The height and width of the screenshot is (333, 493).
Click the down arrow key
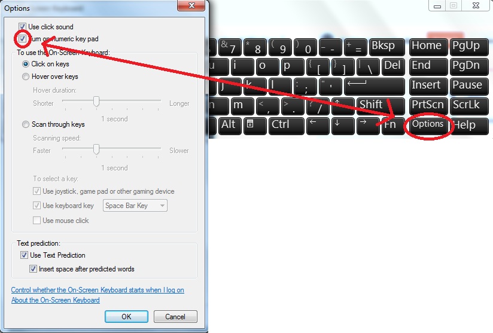click(x=343, y=126)
